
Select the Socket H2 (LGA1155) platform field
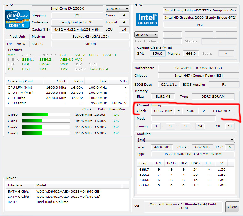(x=91, y=37)
